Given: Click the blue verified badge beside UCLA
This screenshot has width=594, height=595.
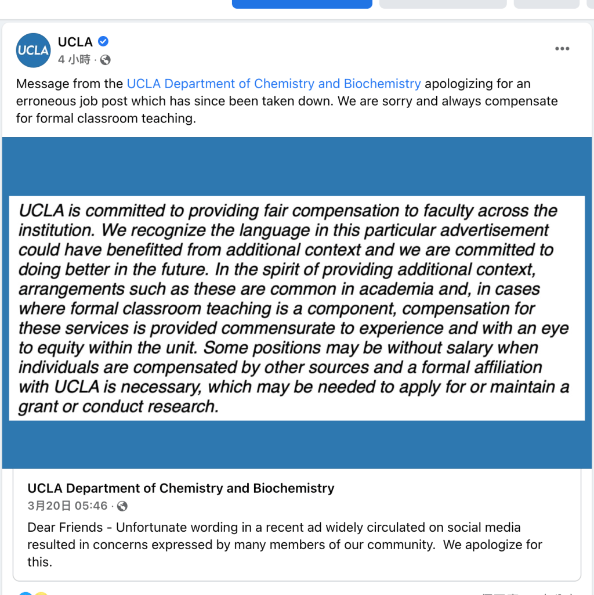Looking at the screenshot, I should 103,41.
